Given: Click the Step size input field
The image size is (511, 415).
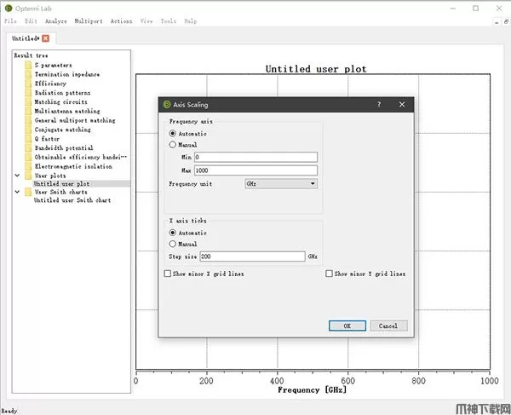Looking at the screenshot, I should pos(252,256).
